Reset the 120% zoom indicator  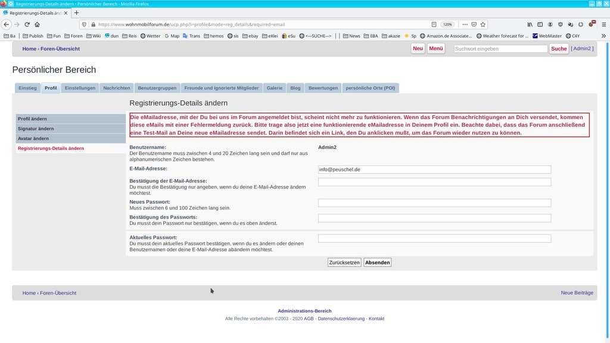point(447,24)
